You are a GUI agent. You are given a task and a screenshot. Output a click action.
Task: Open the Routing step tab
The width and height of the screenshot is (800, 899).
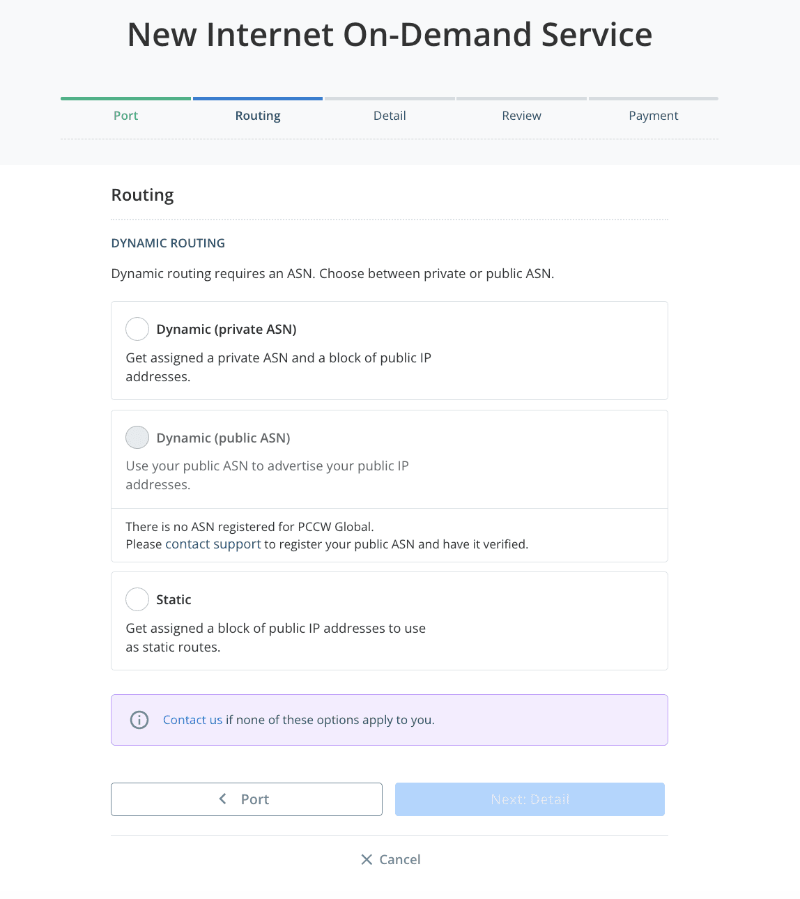pos(258,116)
